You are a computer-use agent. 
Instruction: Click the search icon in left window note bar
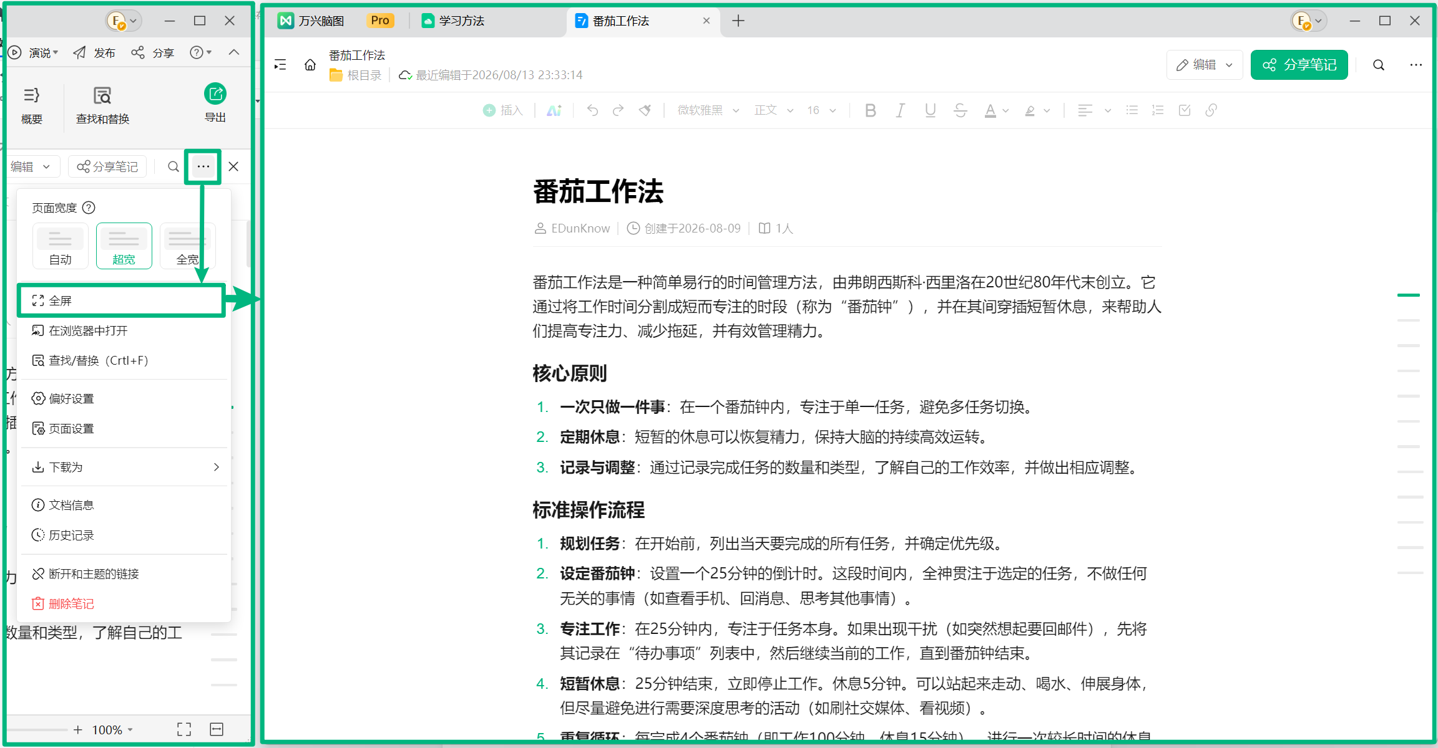pos(174,166)
